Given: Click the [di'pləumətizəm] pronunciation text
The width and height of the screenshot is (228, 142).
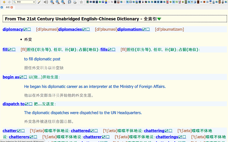Looking at the screenshot, I should 170,29.
